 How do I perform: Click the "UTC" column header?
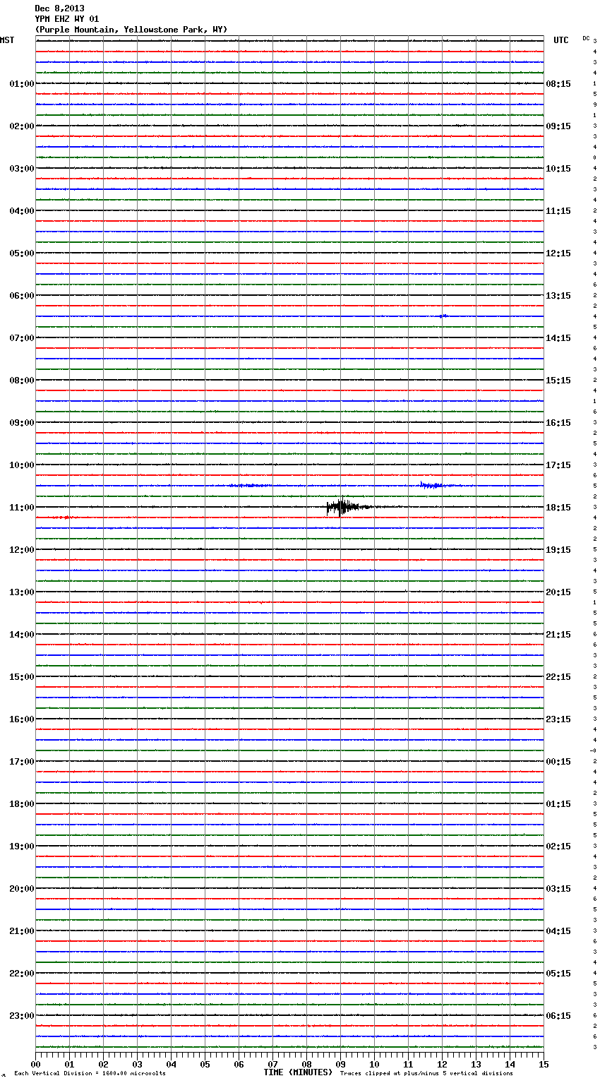(561, 40)
